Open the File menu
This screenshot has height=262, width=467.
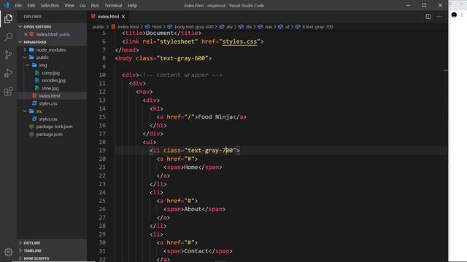coord(18,5)
